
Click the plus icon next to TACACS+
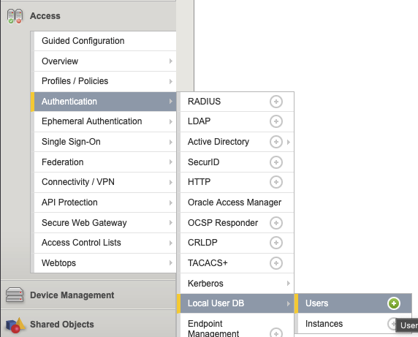click(x=276, y=263)
